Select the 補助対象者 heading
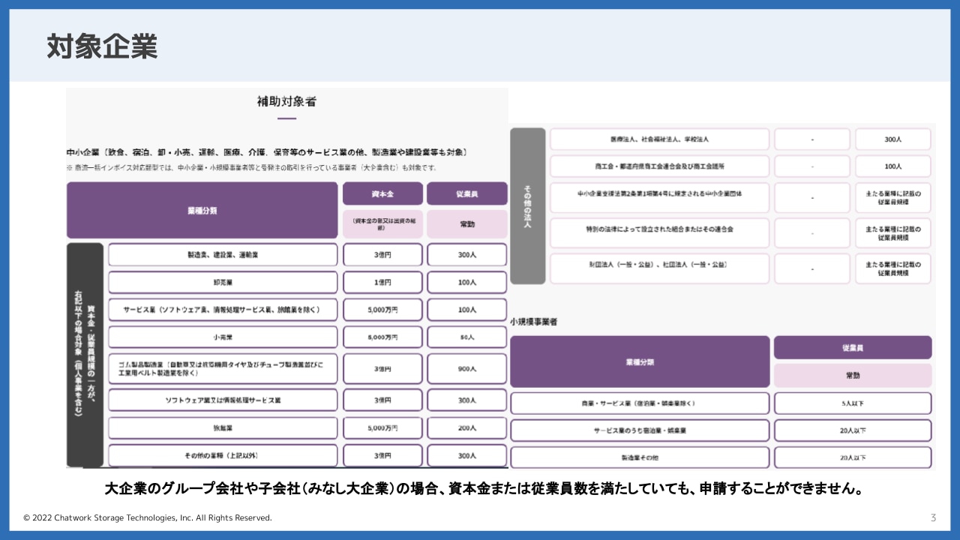The height and width of the screenshot is (540, 960). 286,101
